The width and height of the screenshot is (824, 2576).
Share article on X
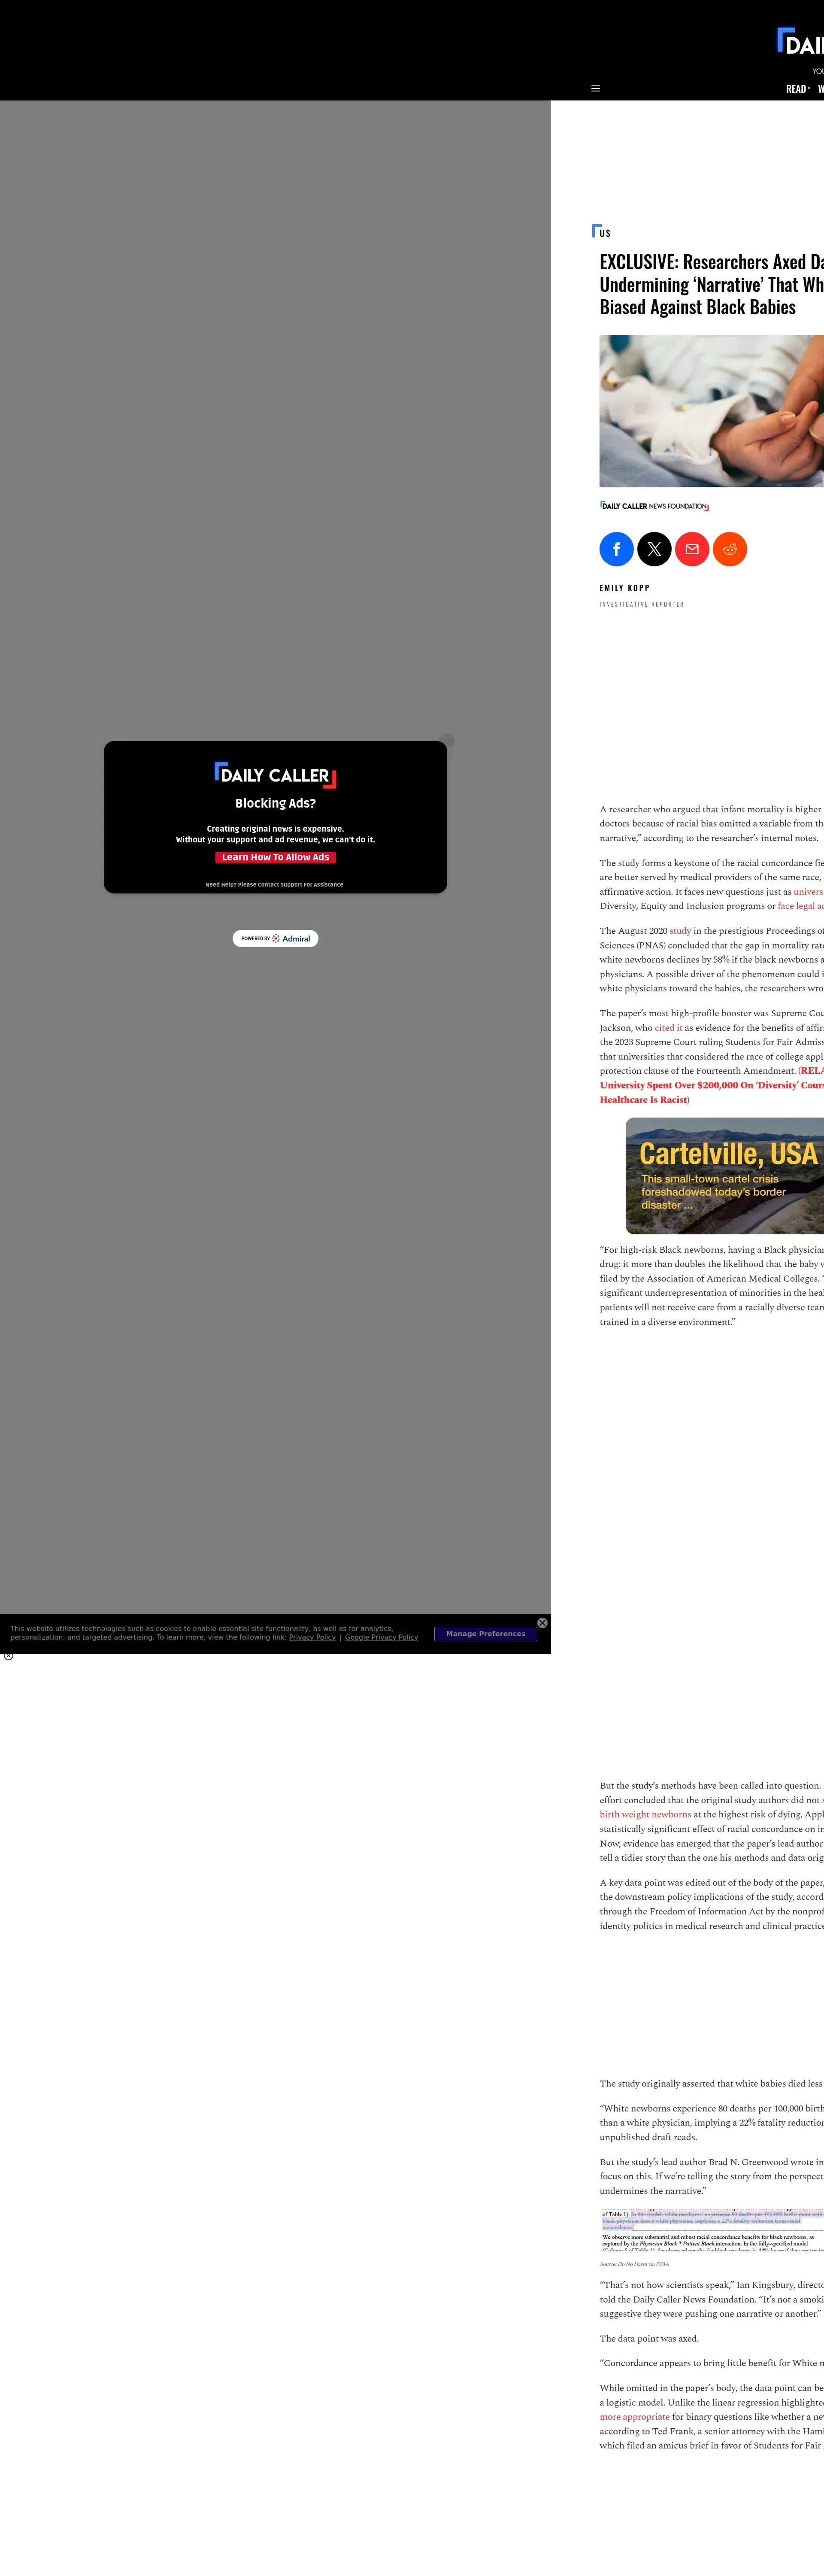click(654, 549)
